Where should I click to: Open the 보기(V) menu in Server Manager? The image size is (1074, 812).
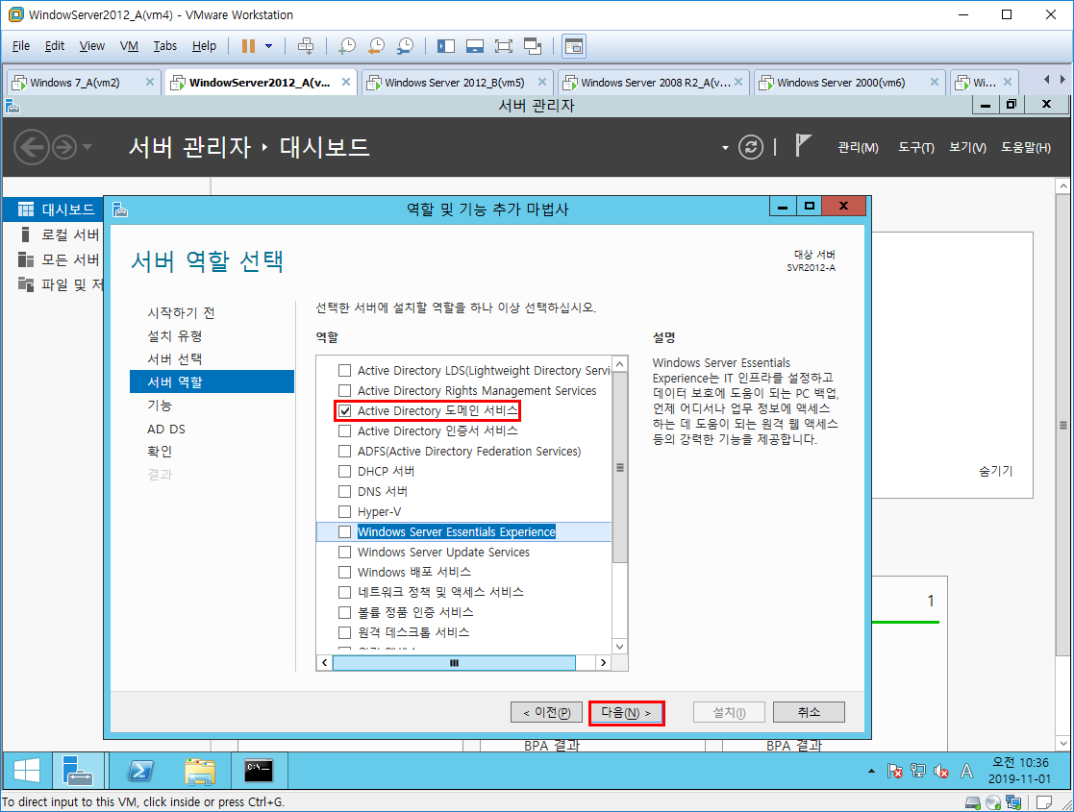(967, 147)
